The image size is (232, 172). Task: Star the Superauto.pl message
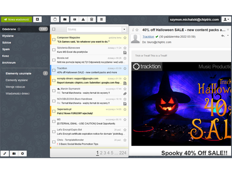[x=125, y=109]
